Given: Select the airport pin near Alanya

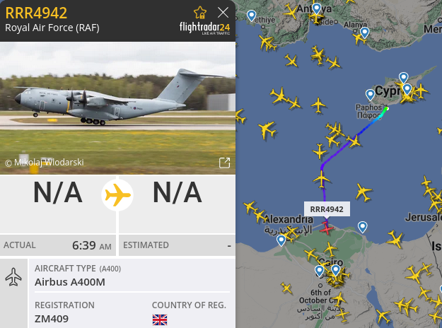Looking at the screenshot, I should click(x=364, y=33).
